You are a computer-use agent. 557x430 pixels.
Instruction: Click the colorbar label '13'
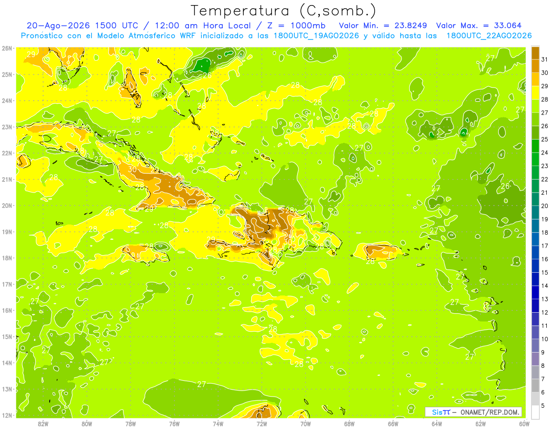click(545, 299)
